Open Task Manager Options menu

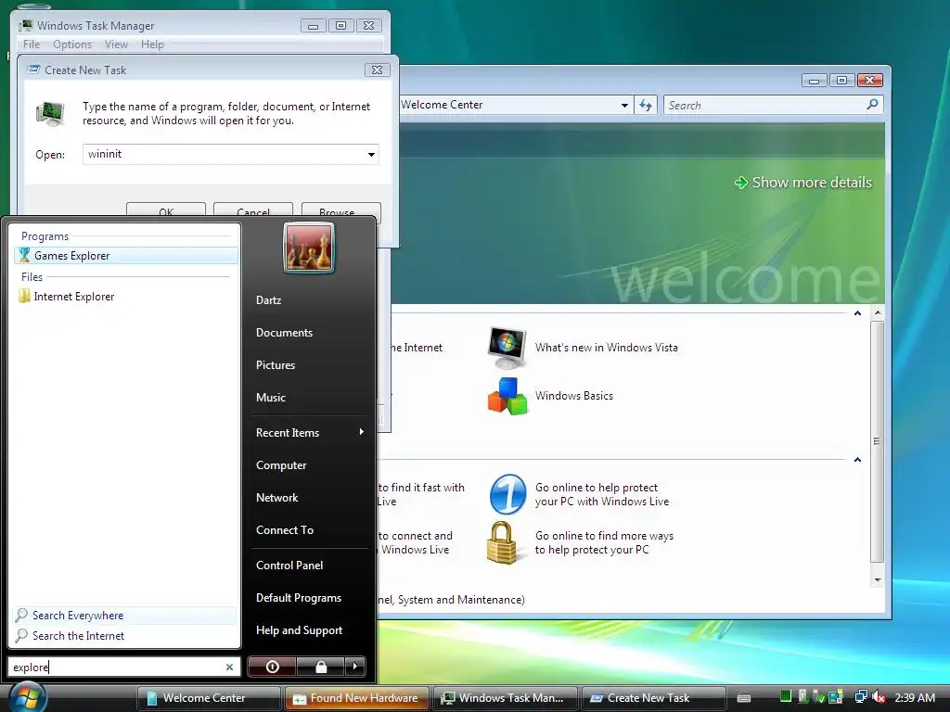(x=72, y=44)
